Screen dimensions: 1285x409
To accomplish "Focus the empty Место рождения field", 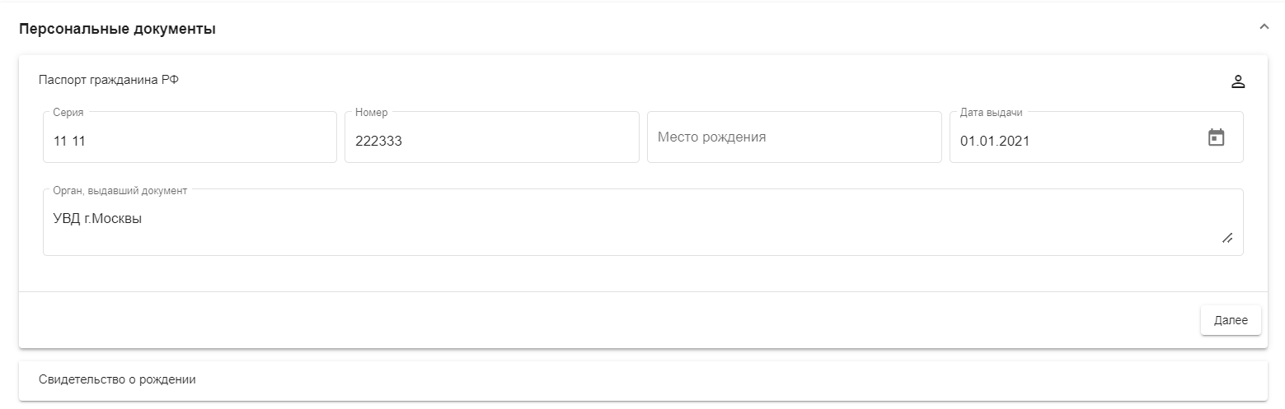I will coord(794,137).
